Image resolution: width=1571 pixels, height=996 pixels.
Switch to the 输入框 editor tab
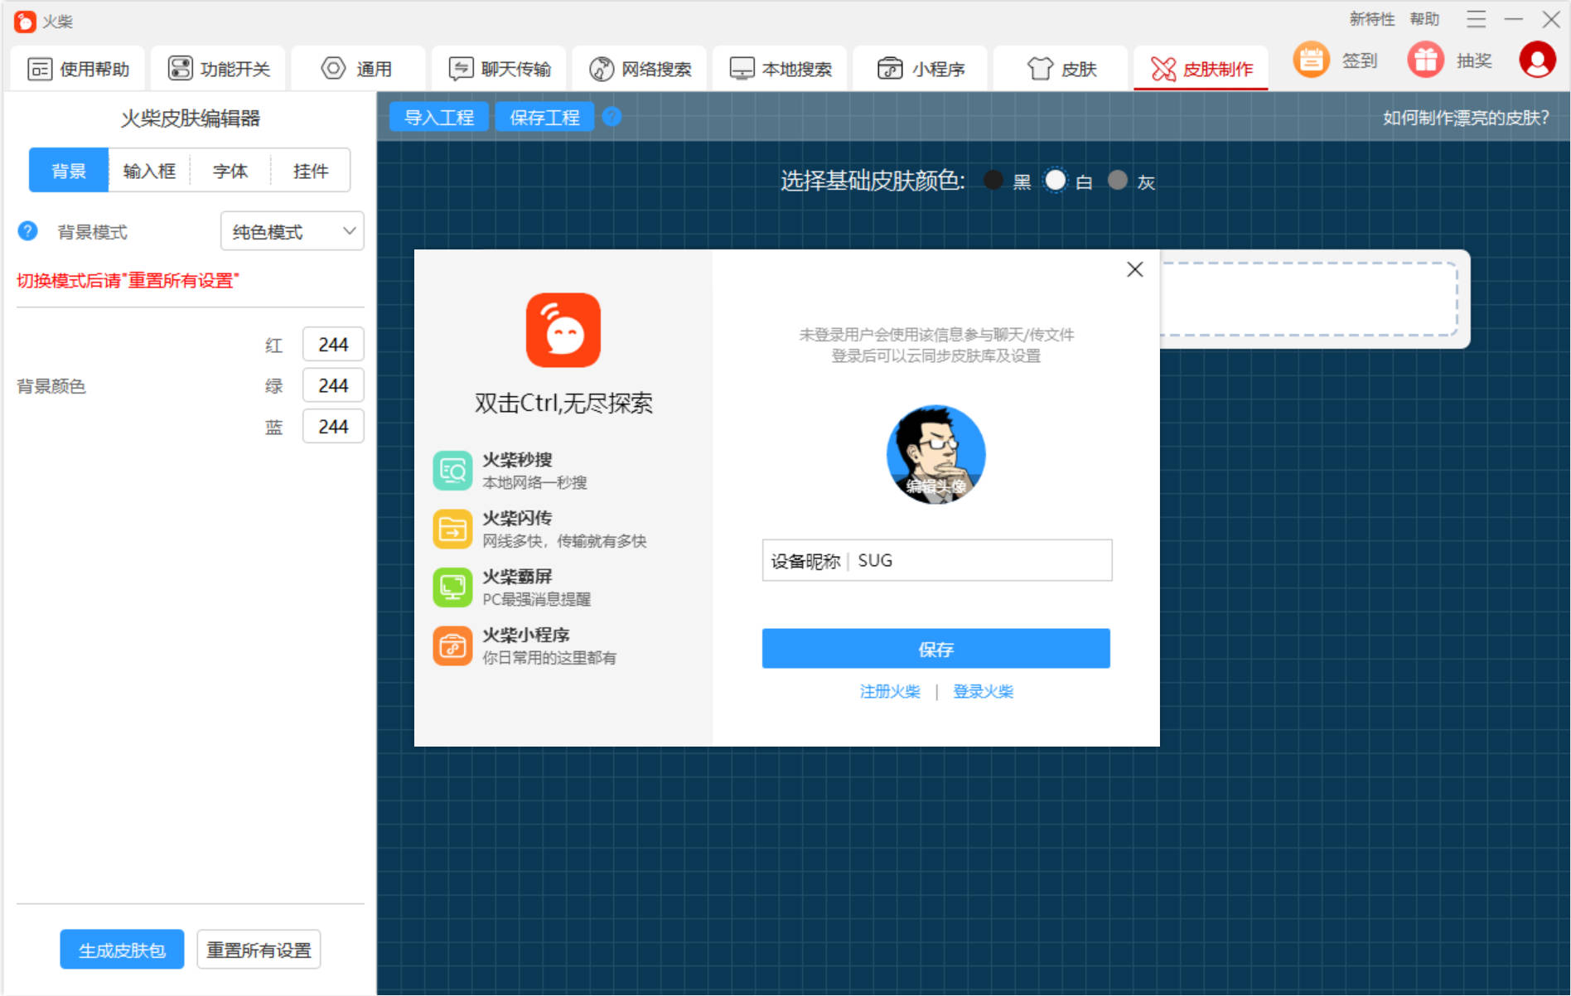coord(149,171)
